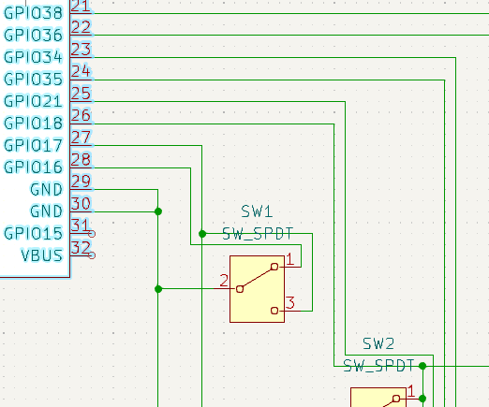489x407 pixels.
Task: Click the unconnected pin end of GPIO15
Action: click(x=92, y=234)
